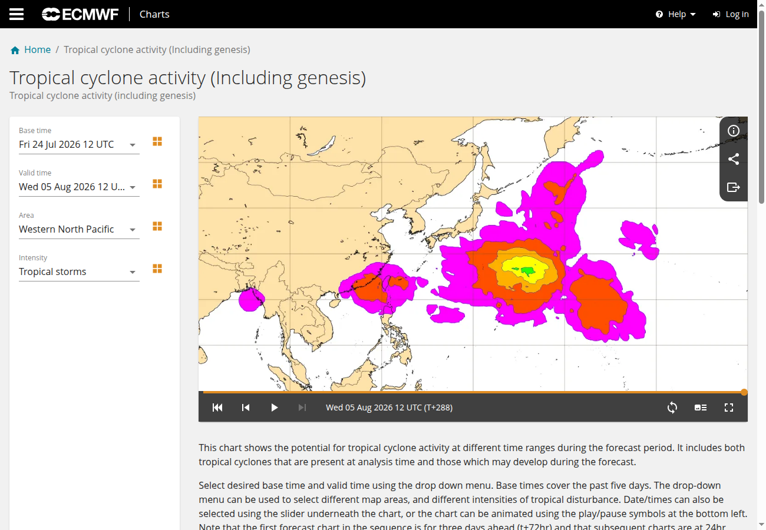This screenshot has height=530, width=766.
Task: Jump to first forecast frame
Action: click(x=217, y=408)
